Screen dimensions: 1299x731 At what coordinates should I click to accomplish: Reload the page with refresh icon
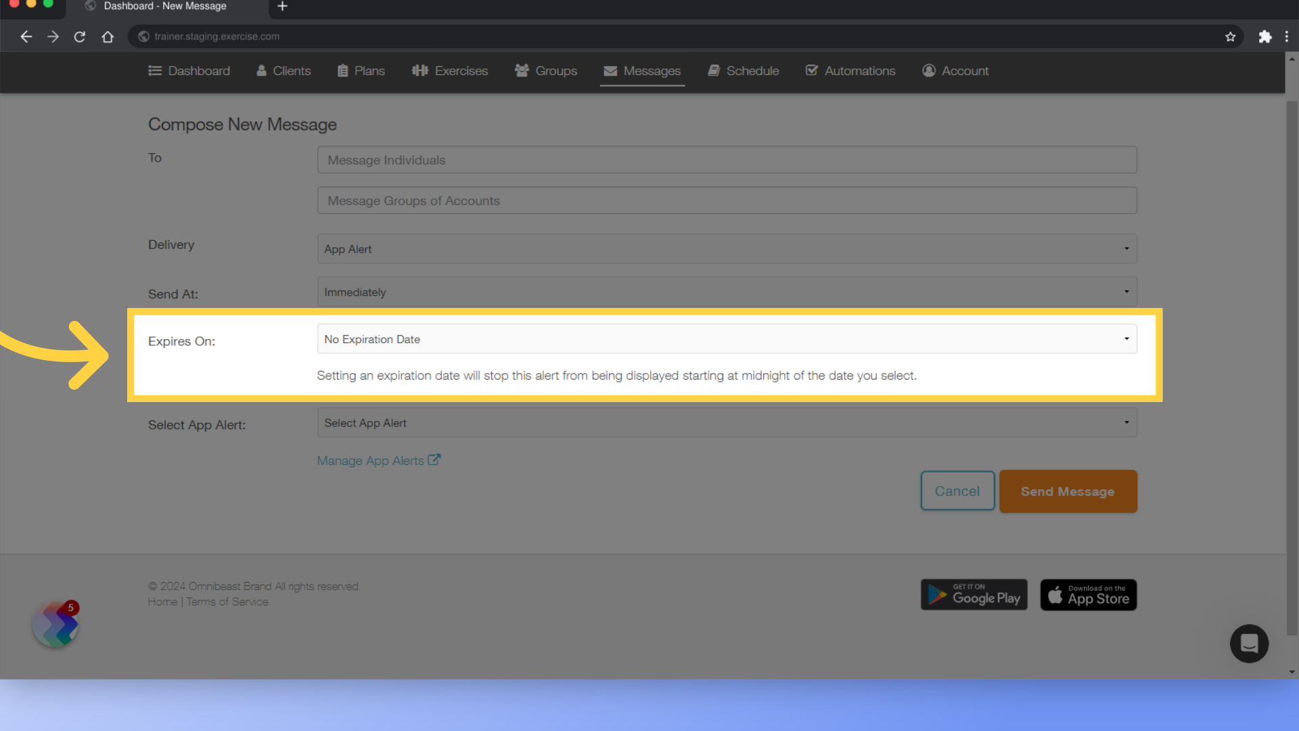click(x=80, y=37)
